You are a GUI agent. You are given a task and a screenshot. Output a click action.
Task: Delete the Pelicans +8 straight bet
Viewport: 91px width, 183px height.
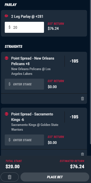pyautogui.click(x=82, y=98)
